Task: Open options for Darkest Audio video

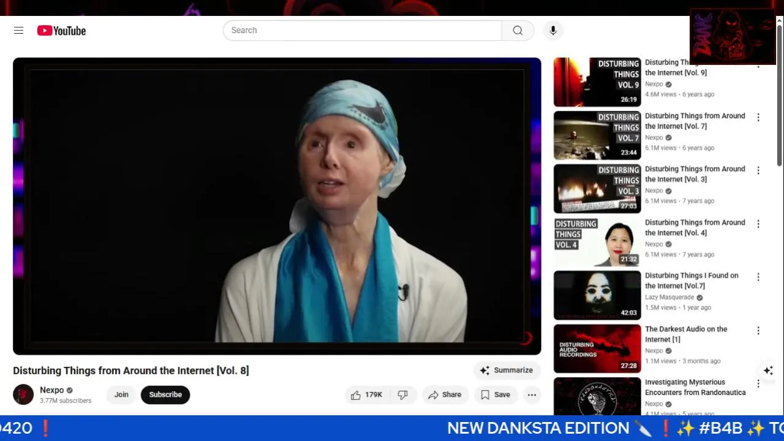Action: click(x=758, y=330)
